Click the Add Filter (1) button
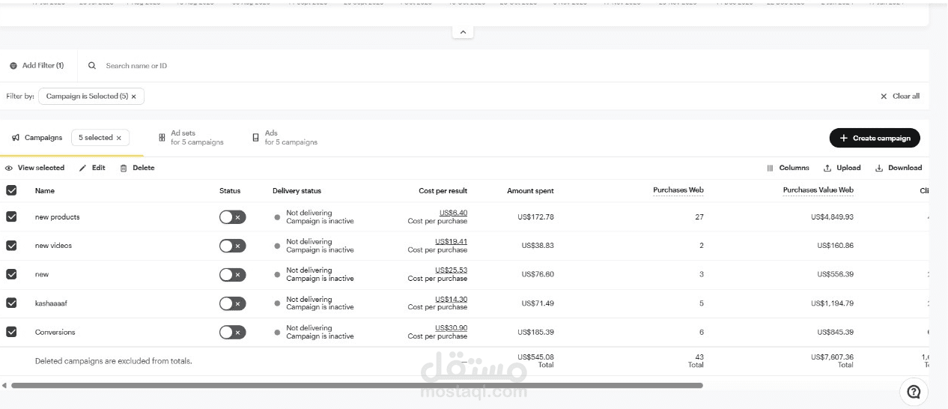The width and height of the screenshot is (948, 409). (x=37, y=66)
